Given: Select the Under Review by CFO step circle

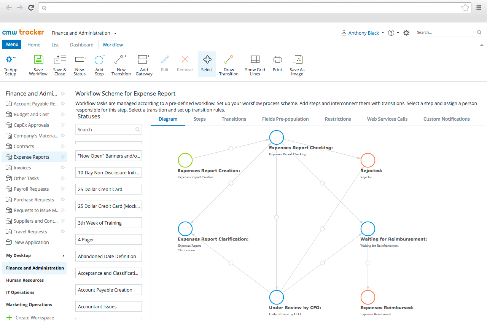Looking at the screenshot, I should click(277, 297).
